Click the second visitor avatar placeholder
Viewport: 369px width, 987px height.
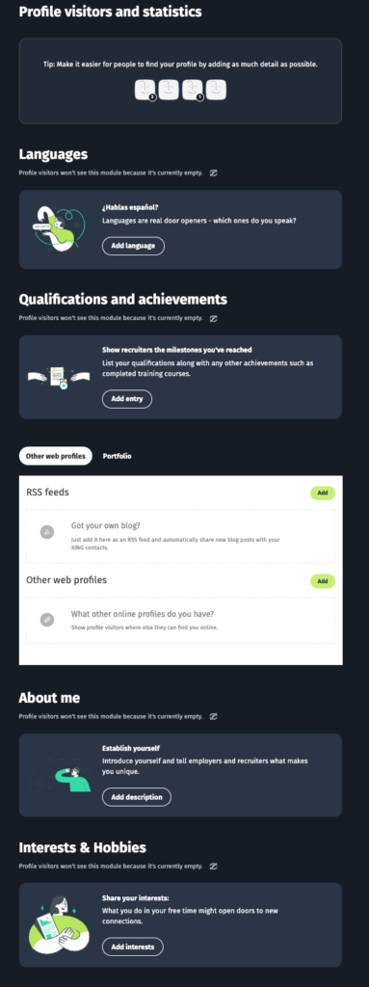(169, 90)
